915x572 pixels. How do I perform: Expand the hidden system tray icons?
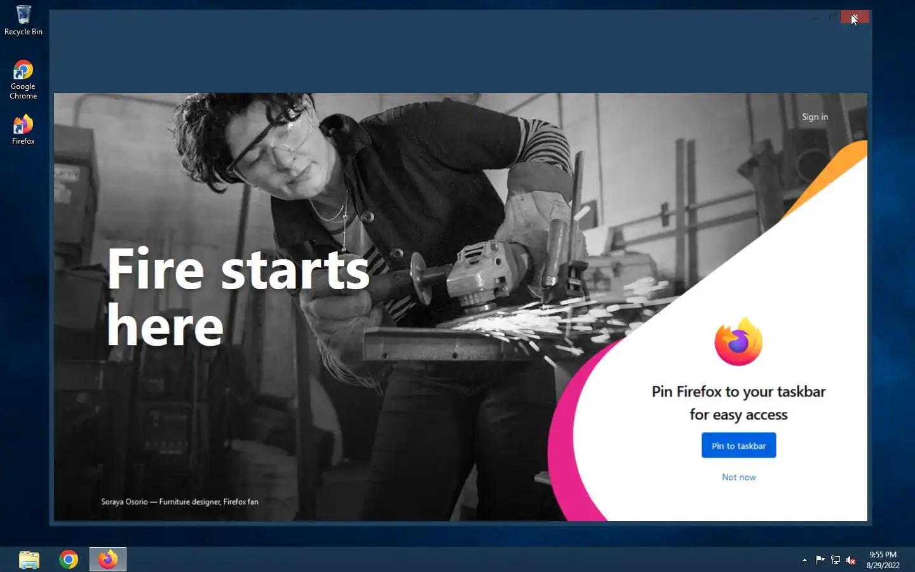click(804, 560)
